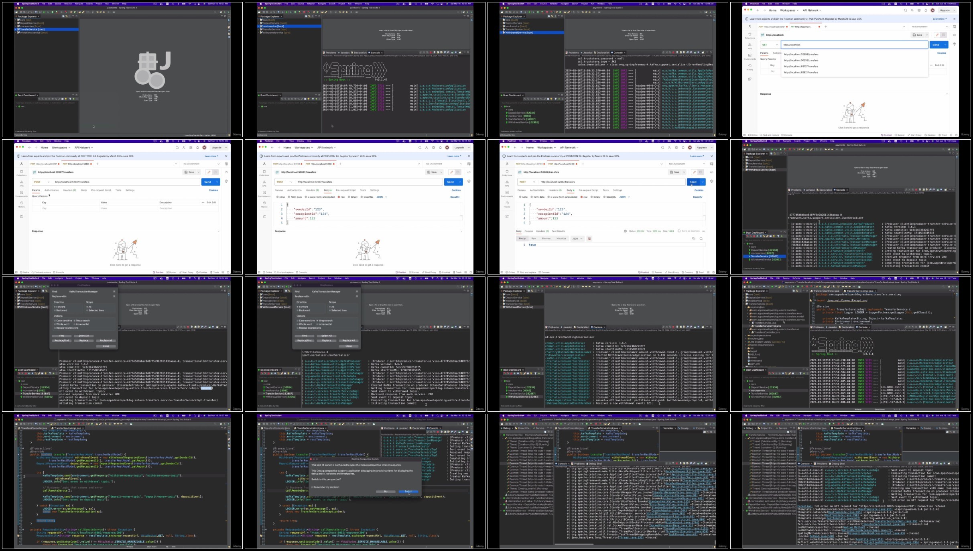The height and width of the screenshot is (551, 973).
Task: 10:12 AM Postman frame: open Window menu bar item
Action: click(x=543, y=141)
